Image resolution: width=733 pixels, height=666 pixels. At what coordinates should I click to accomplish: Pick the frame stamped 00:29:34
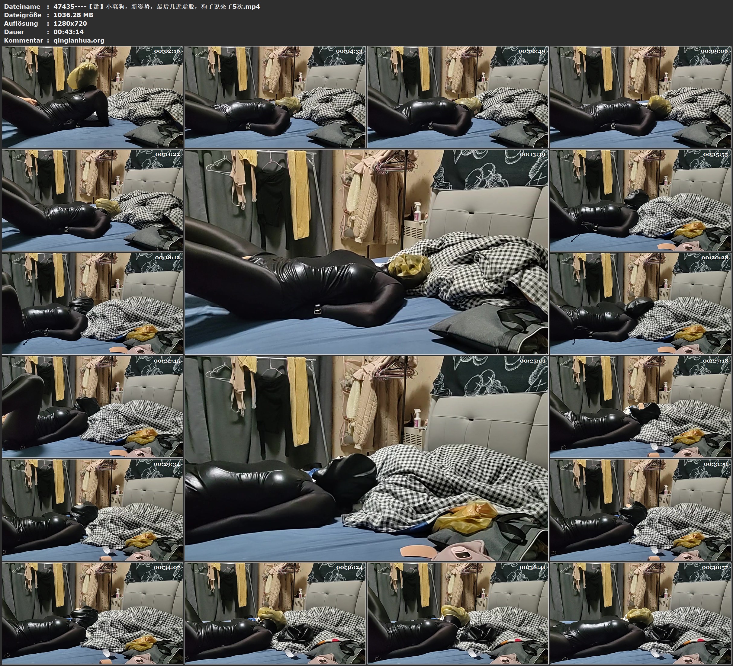tap(92, 510)
